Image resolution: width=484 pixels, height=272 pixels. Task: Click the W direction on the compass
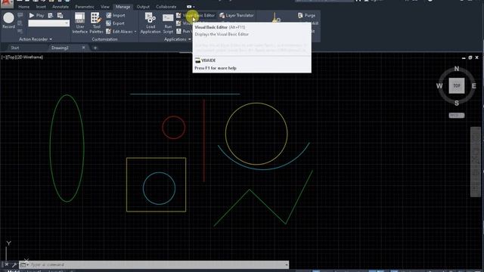click(439, 85)
